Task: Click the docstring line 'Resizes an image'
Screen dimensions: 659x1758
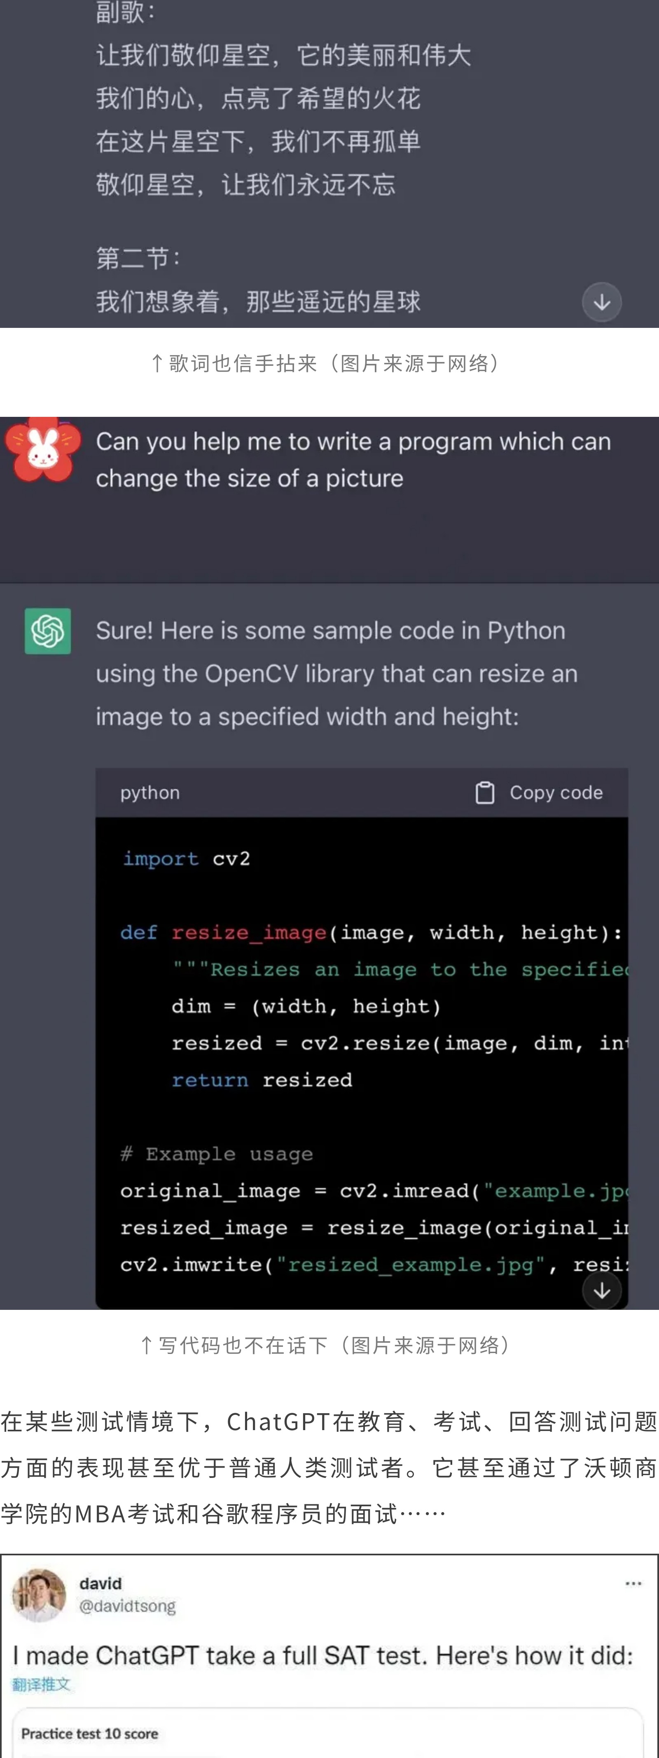Action: coord(400,969)
